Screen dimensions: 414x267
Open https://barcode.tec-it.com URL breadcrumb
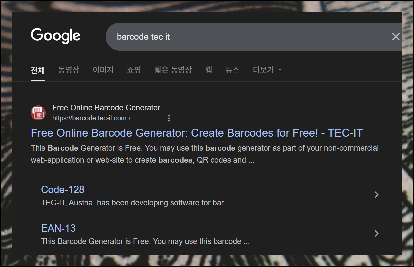click(95, 118)
